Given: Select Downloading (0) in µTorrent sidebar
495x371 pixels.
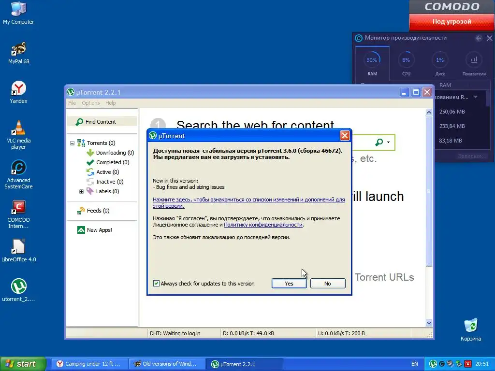Looking at the screenshot, I should 110,153.
